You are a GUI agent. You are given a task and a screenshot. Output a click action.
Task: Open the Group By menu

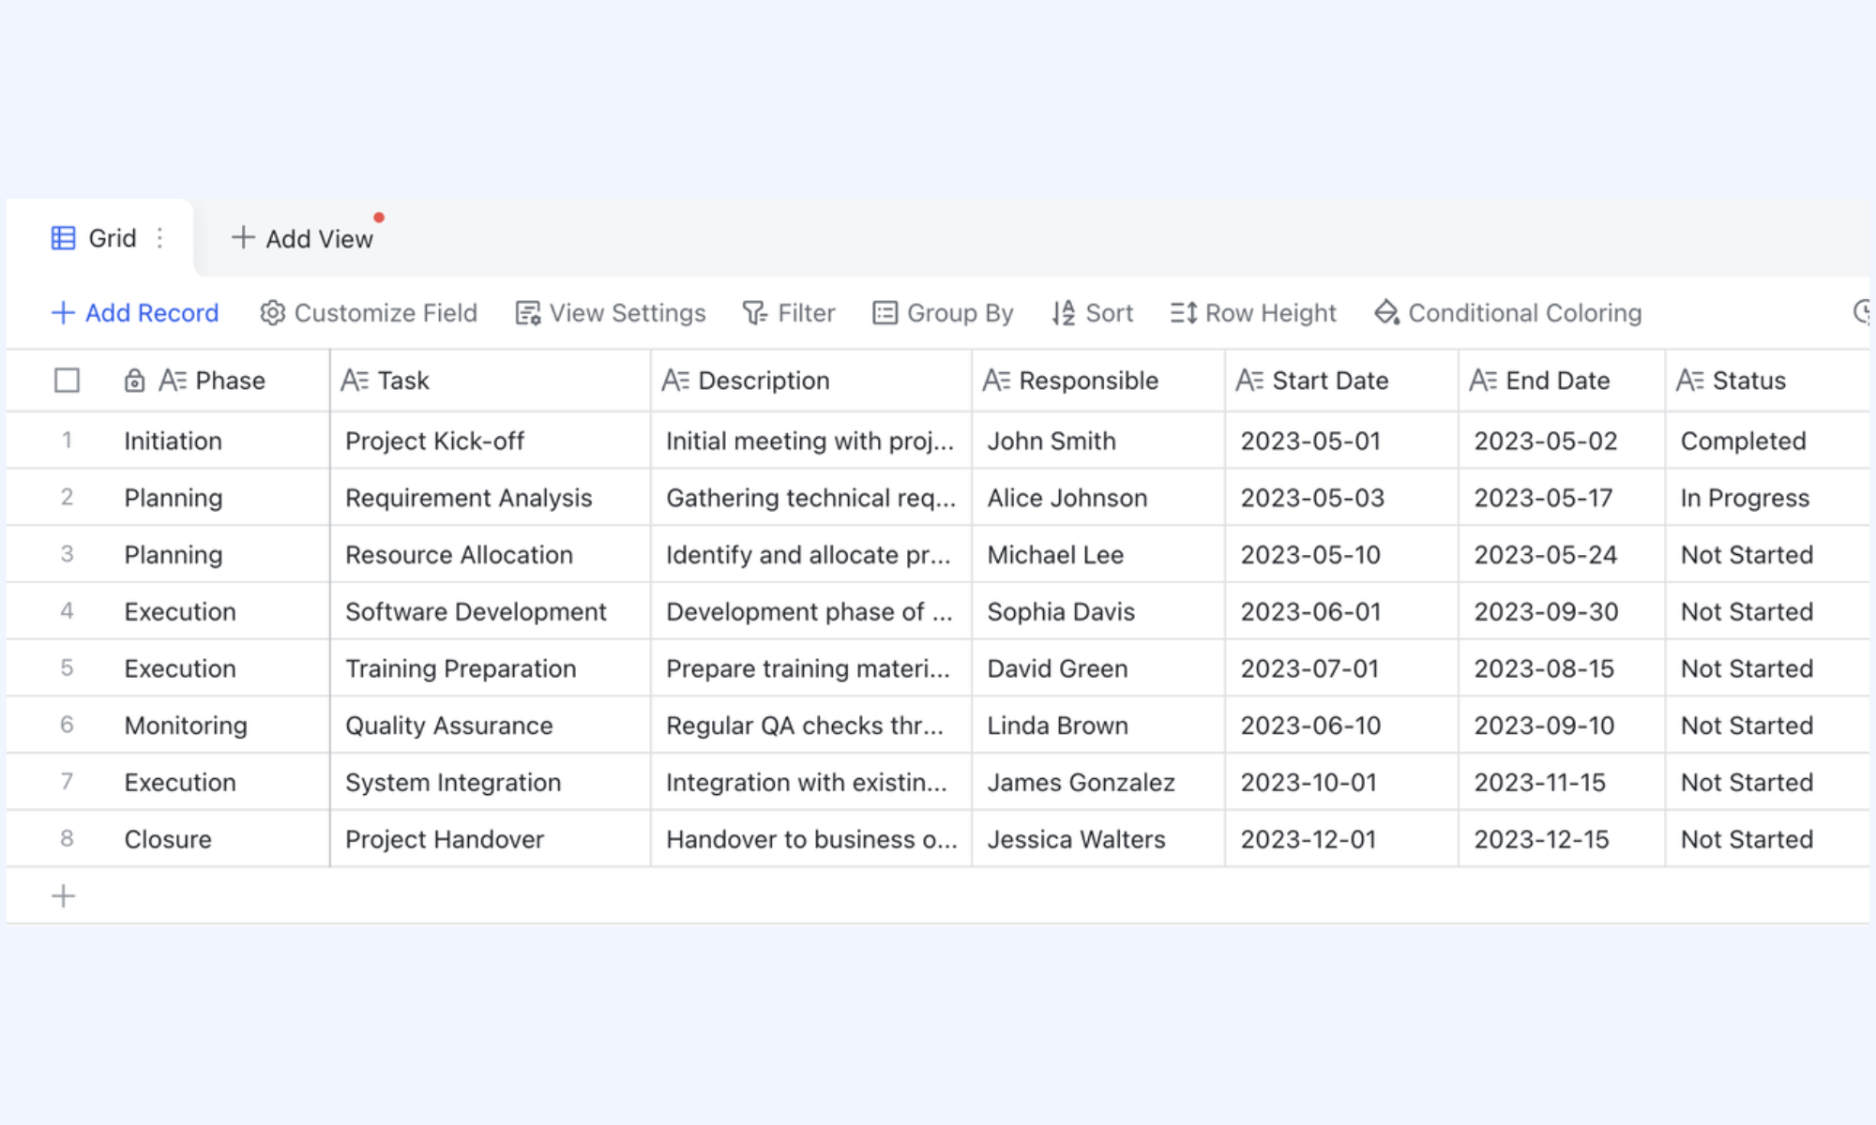[x=943, y=312]
